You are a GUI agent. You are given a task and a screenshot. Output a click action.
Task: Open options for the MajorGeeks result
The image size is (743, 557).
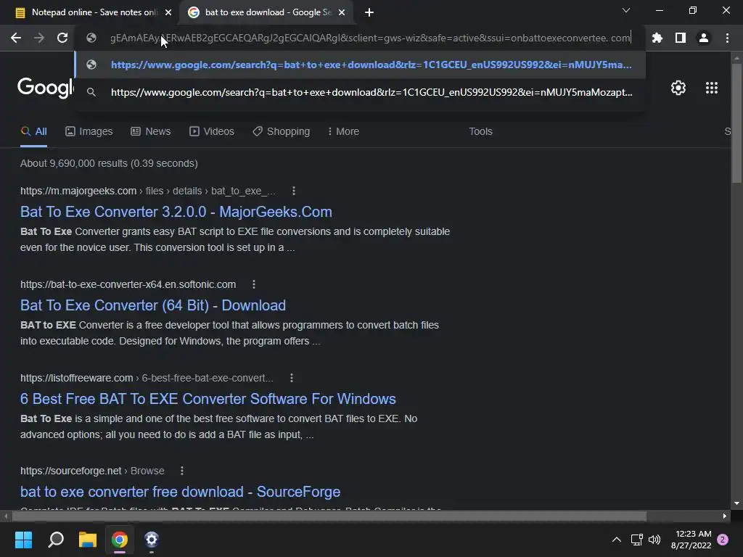(x=294, y=191)
